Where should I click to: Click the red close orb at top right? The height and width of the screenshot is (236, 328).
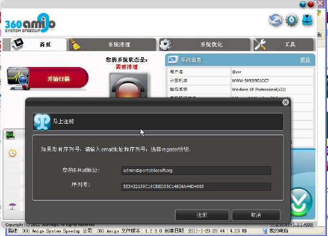pos(311,4)
